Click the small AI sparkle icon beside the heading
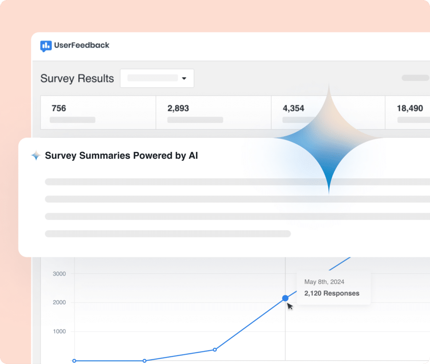430x364 pixels. 36,155
